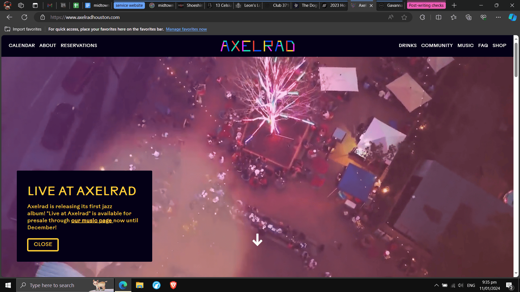Switch to the 2023 Ho tab
520x292 pixels.
coord(334,5)
